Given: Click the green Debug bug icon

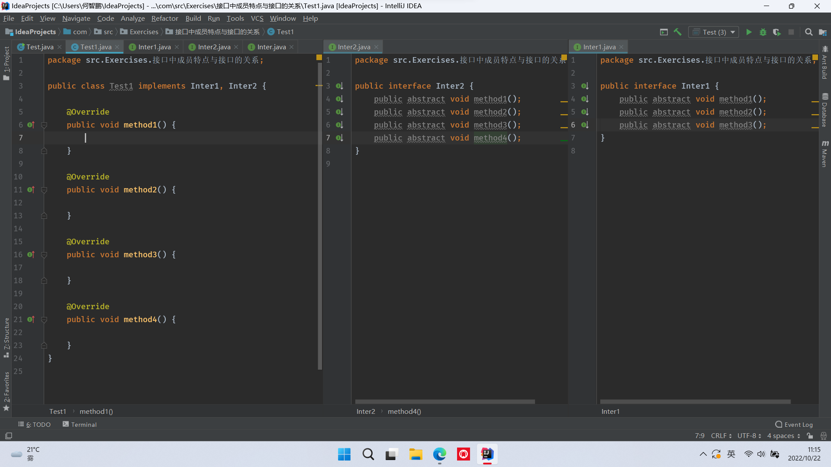Looking at the screenshot, I should [763, 32].
